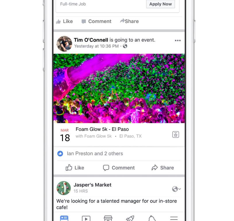The width and height of the screenshot is (234, 221).
Task: Comment on the full-time job post
Action: tap(96, 21)
